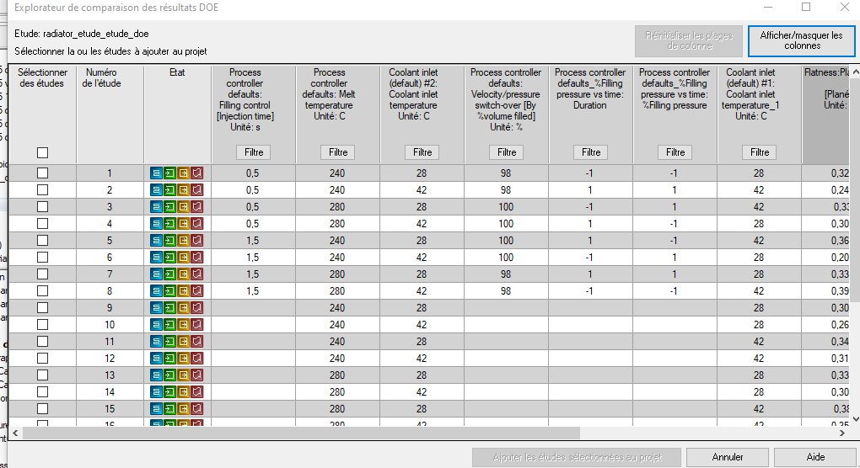The width and height of the screenshot is (860, 468).
Task: Click the orange status icon for study 11
Action: pos(184,342)
